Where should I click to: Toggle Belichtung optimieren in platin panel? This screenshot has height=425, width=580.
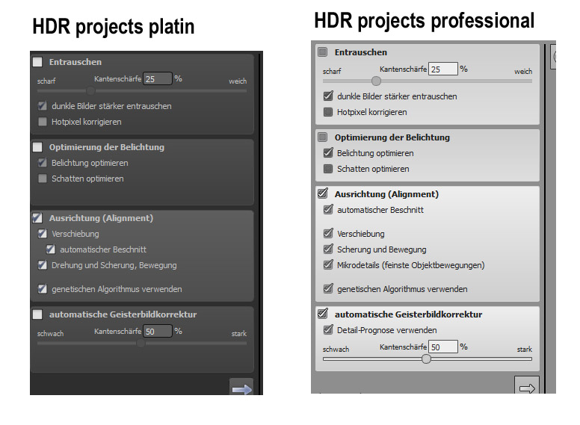click(42, 163)
